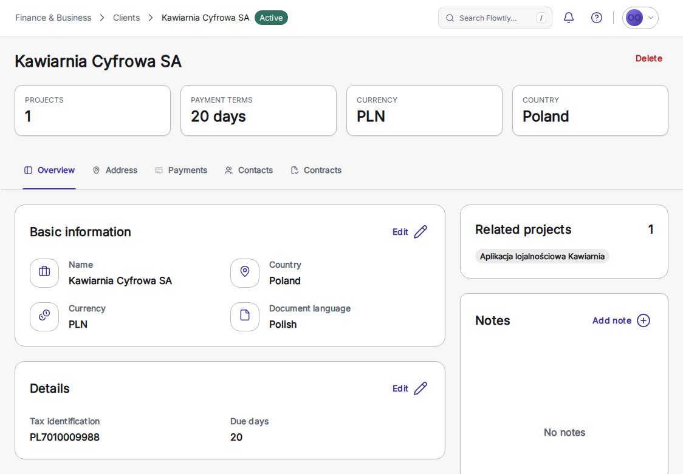Viewport: 683px width, 474px height.
Task: Click the location pin icon beside Country
Action: [245, 273]
